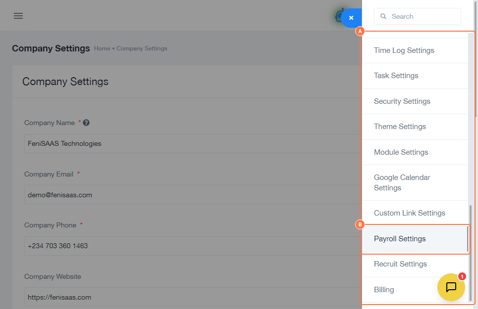The width and height of the screenshot is (478, 309).
Task: Click the Company Website field
Action: click(x=188, y=297)
